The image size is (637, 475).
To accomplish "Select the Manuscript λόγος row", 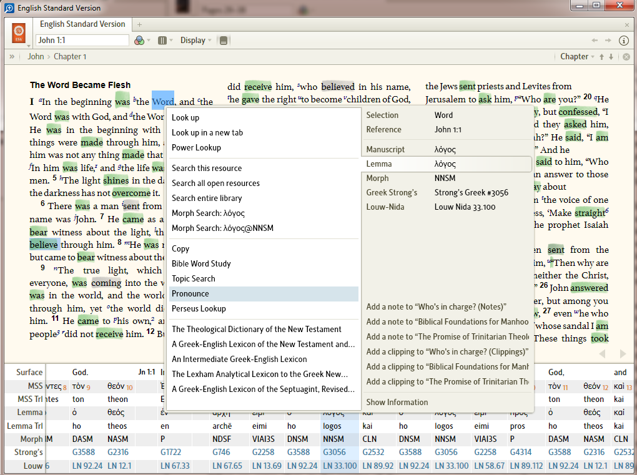I will [447, 149].
